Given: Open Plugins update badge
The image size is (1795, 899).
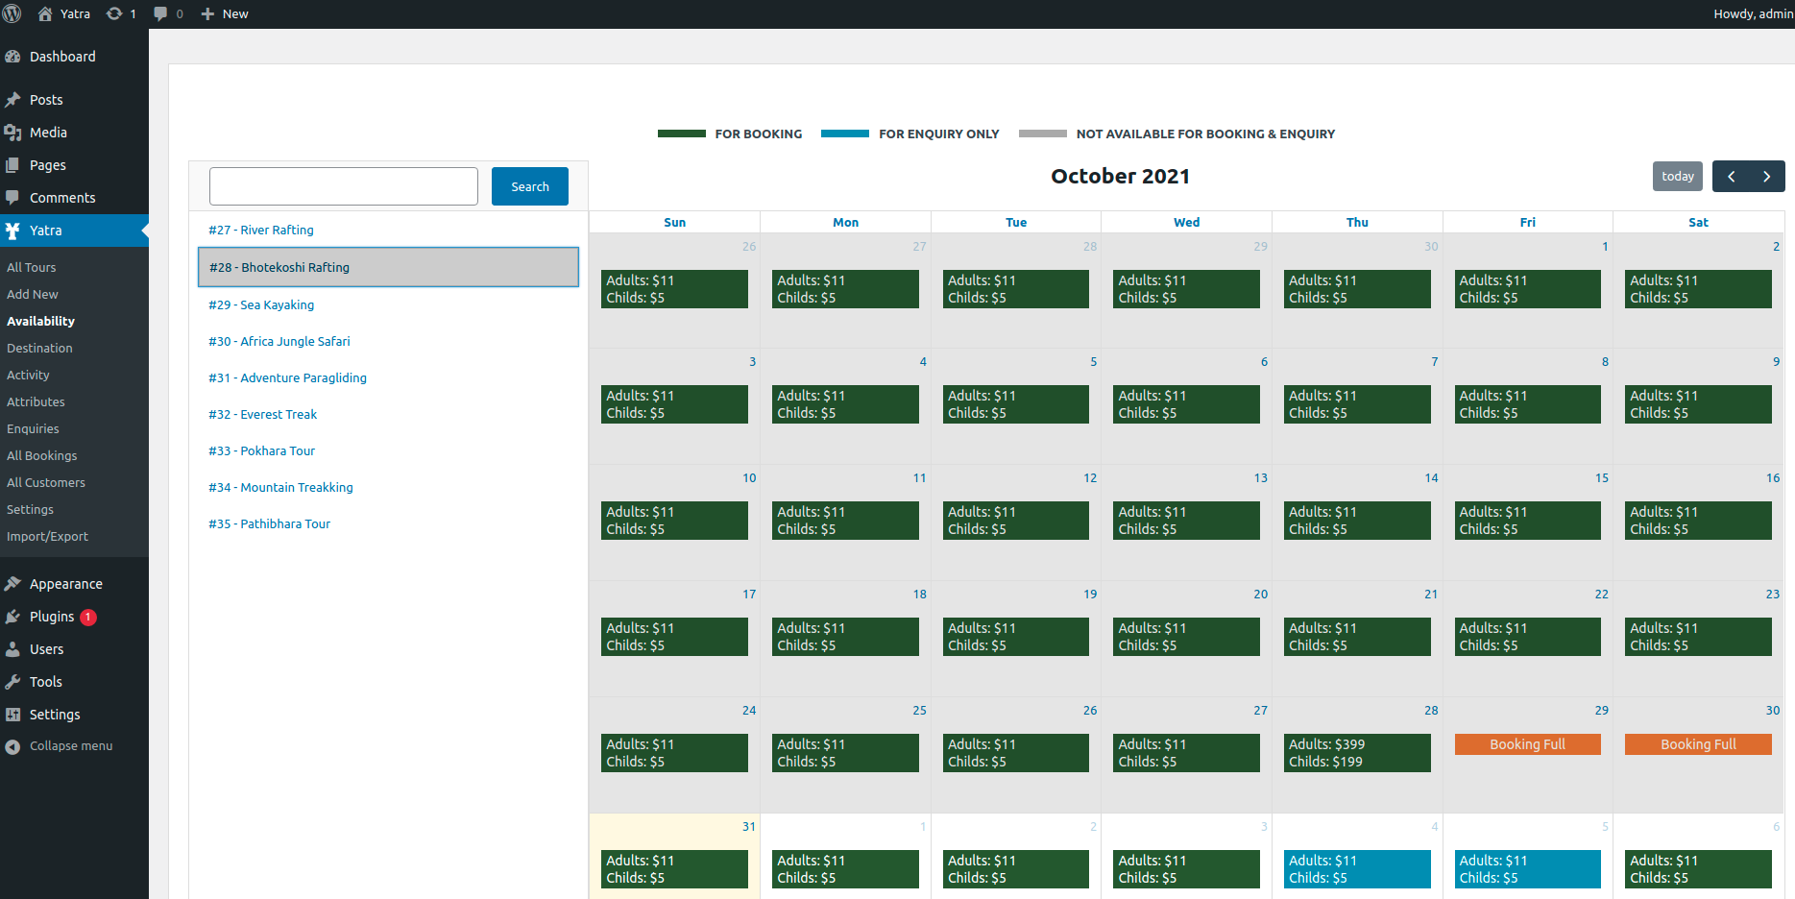Looking at the screenshot, I should pos(88,617).
